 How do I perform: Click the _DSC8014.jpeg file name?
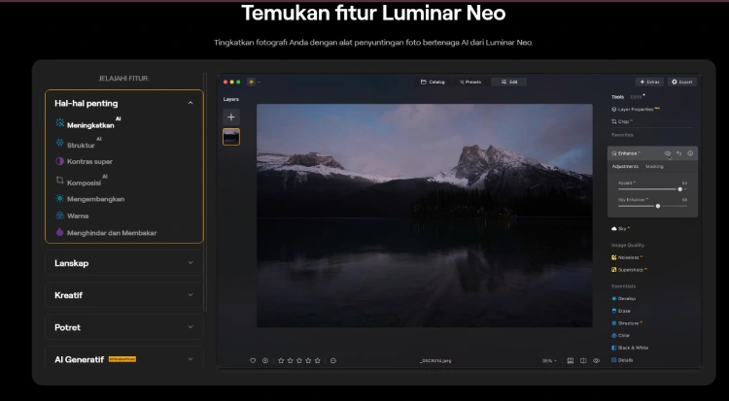[x=435, y=360]
